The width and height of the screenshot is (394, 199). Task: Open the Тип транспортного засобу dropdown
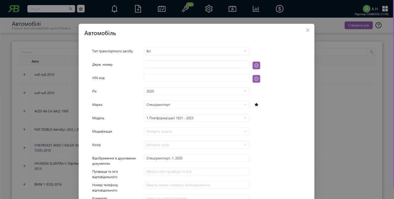pyautogui.click(x=196, y=51)
